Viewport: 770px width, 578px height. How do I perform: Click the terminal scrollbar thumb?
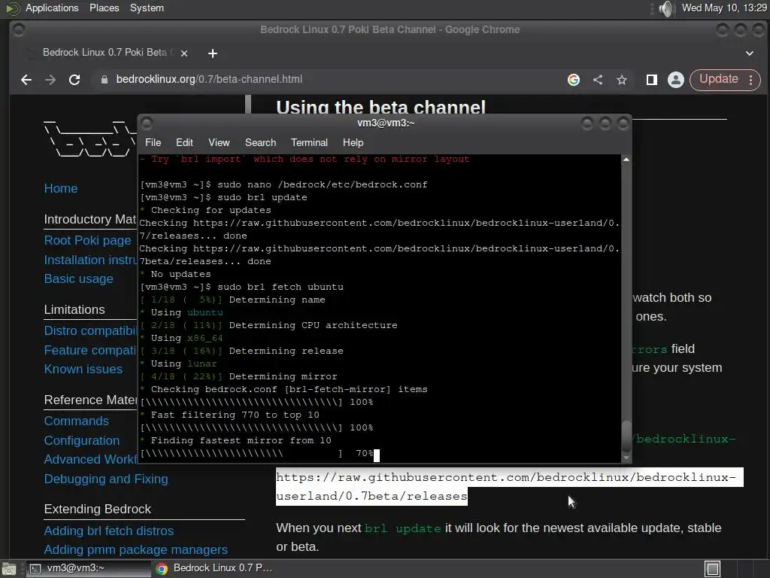coord(626,436)
